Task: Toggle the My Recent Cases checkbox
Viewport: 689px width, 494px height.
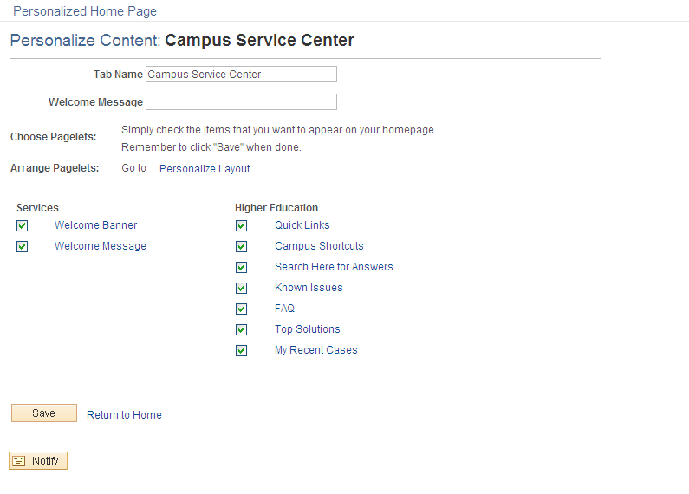Action: coord(241,350)
